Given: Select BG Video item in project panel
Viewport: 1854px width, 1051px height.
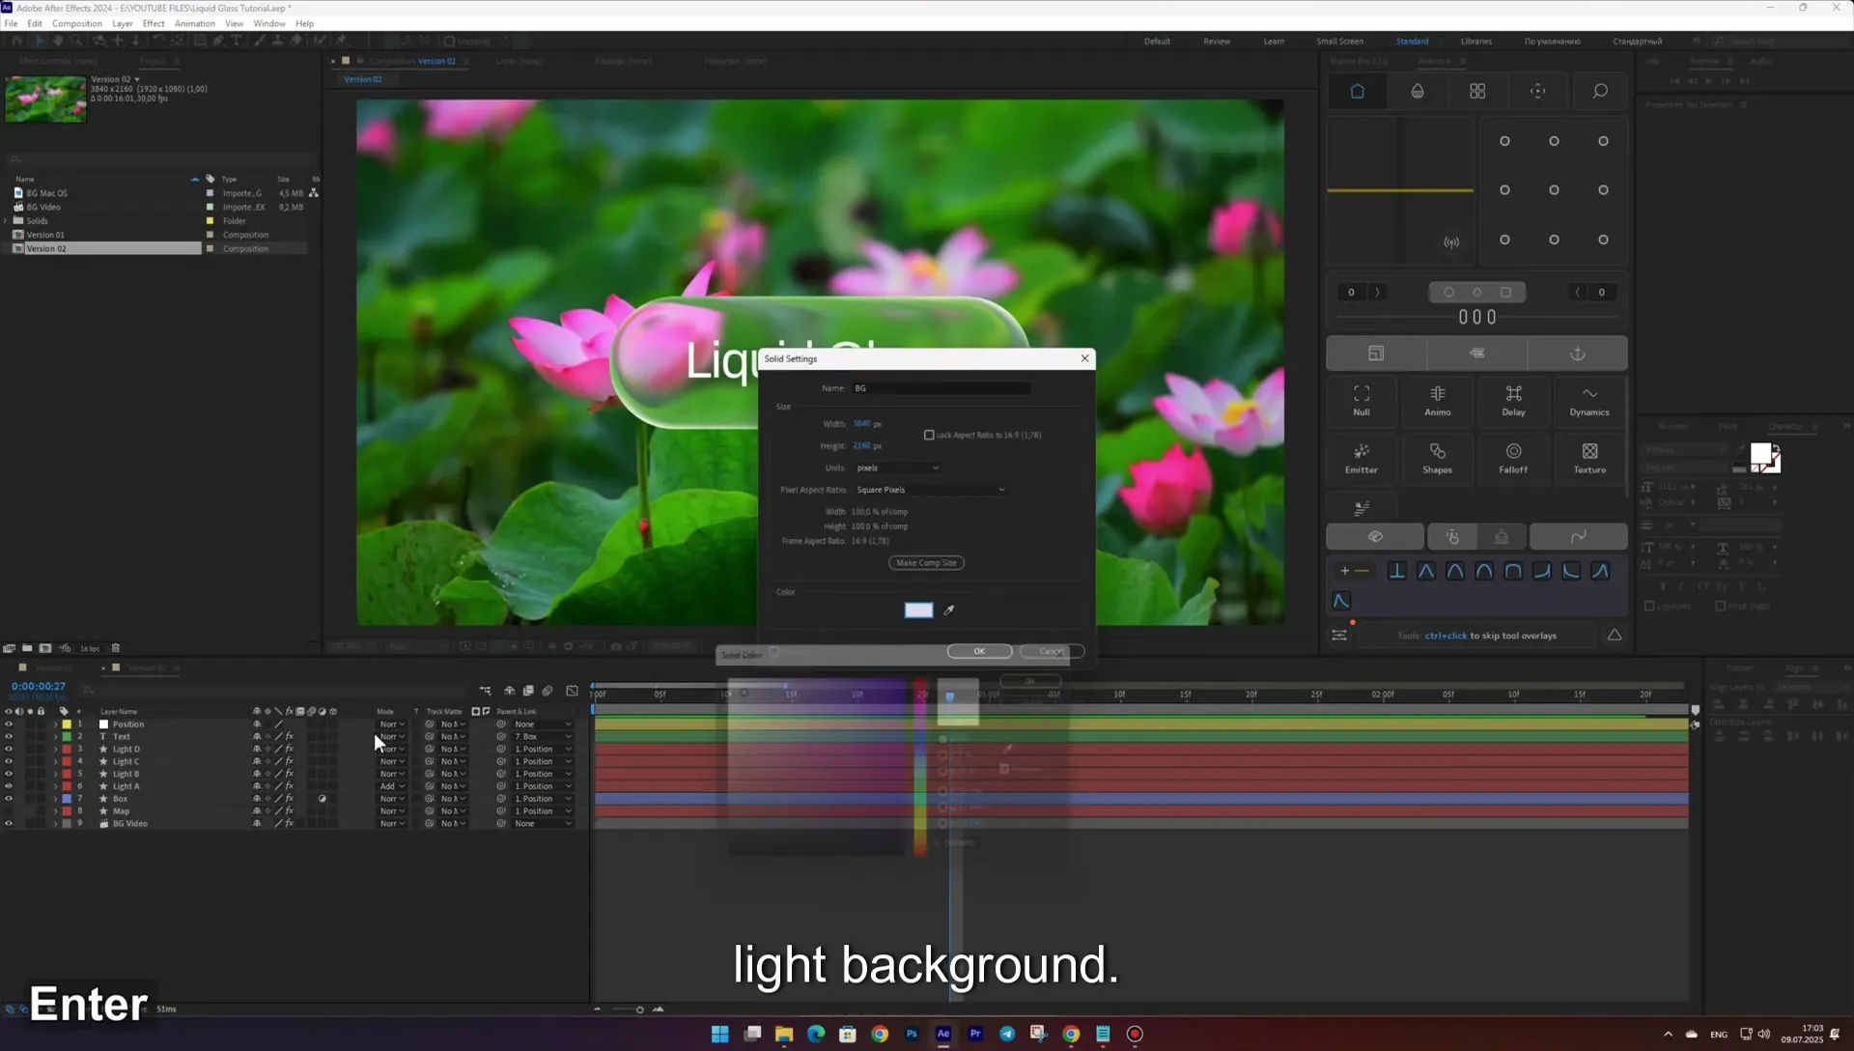Looking at the screenshot, I should [43, 207].
